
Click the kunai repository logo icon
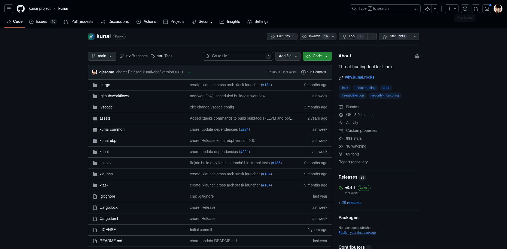(x=91, y=36)
